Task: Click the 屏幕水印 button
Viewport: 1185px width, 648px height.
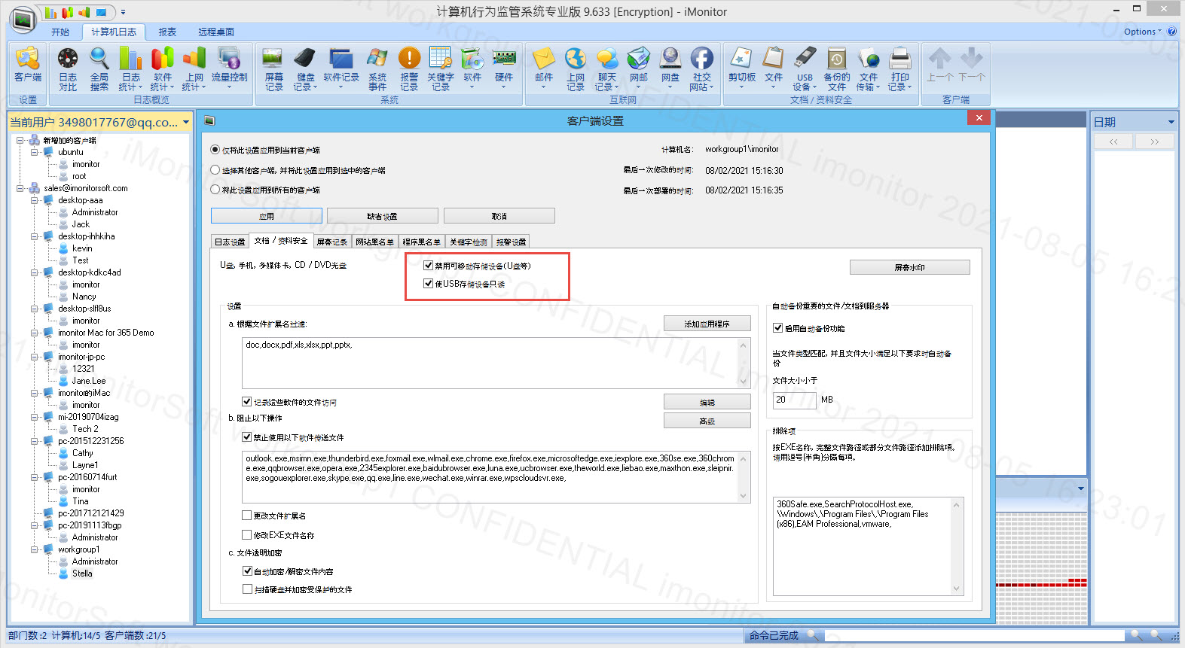Action: (x=910, y=267)
